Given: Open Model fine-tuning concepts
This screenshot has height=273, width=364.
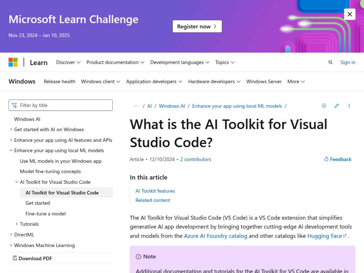Looking at the screenshot, I should [50, 172].
